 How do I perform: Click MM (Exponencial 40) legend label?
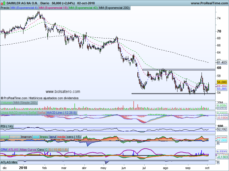click(x=83, y=8)
